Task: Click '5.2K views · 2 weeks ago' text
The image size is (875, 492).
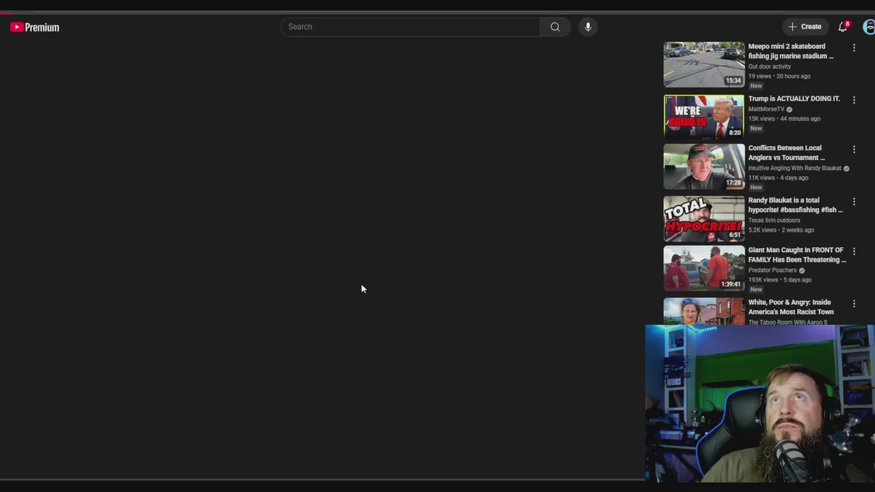Action: point(781,230)
